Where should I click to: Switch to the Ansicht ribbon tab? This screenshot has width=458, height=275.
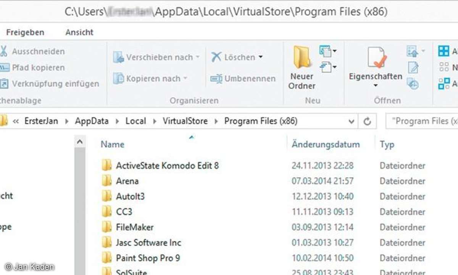79,32
